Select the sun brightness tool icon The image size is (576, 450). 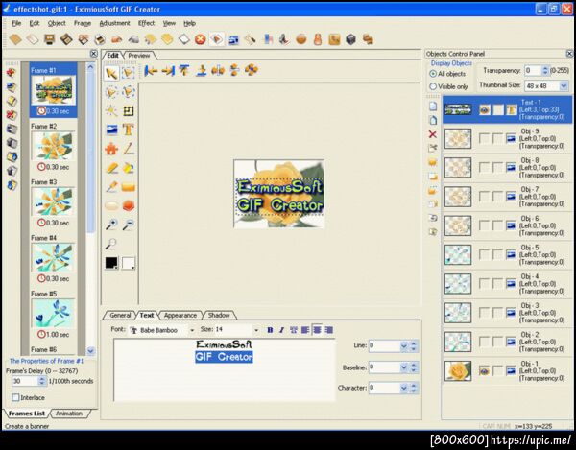[111, 110]
